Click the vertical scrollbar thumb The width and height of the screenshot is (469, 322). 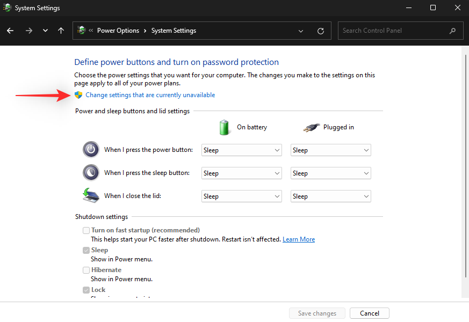(465, 166)
